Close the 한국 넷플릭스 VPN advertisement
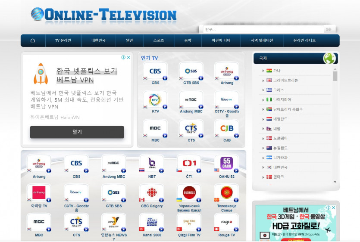Image resolution: width=360 pixels, height=242 pixels. tap(128, 57)
